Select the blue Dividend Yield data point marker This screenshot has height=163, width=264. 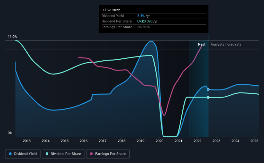pyautogui.click(x=208, y=90)
